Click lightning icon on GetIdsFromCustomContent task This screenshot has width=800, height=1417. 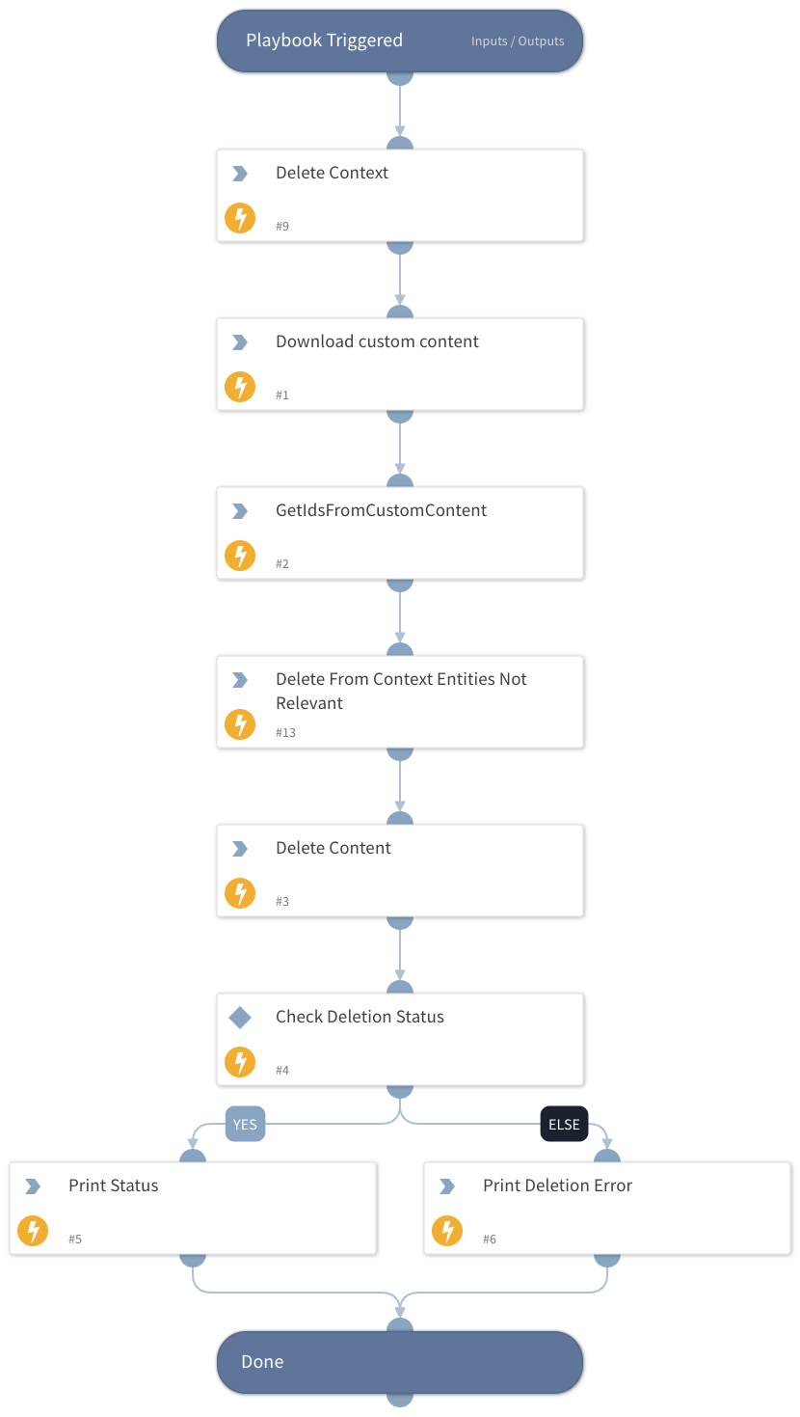[240, 556]
